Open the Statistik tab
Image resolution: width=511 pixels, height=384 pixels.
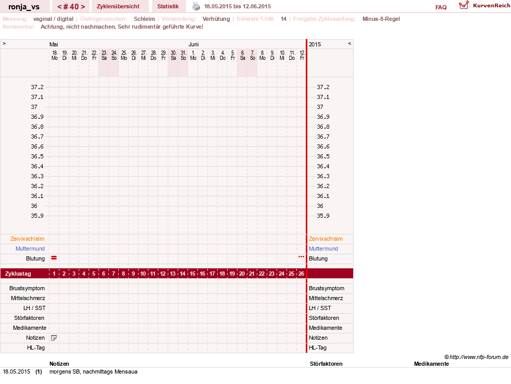tap(168, 6)
